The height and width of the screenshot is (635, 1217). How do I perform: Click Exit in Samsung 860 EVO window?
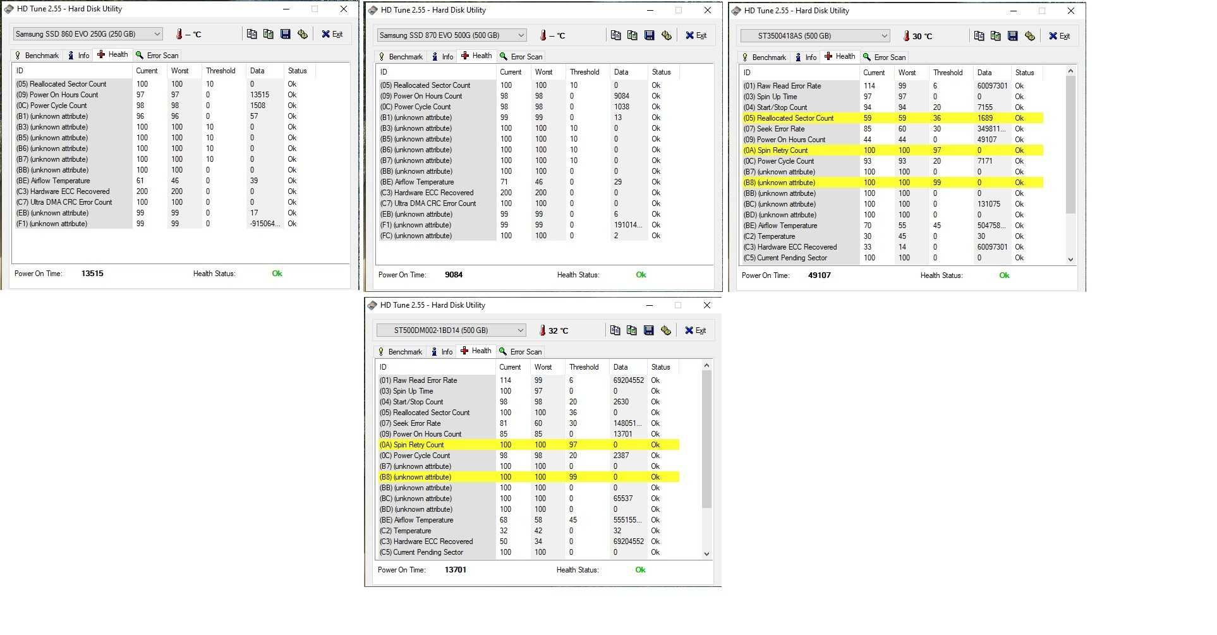(x=332, y=34)
